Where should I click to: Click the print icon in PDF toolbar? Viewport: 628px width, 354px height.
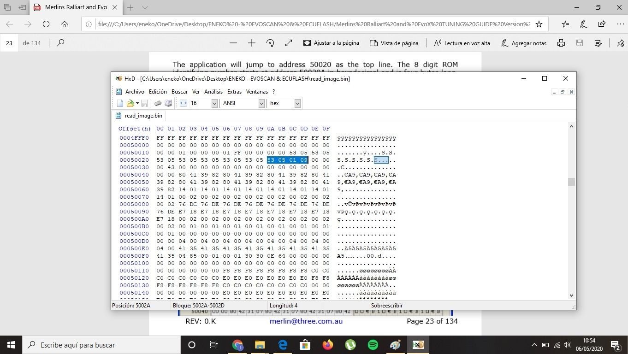pyautogui.click(x=561, y=43)
